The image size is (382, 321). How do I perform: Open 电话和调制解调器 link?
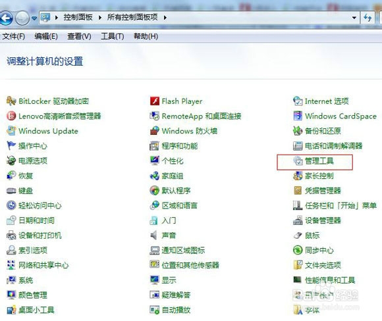[333, 146]
